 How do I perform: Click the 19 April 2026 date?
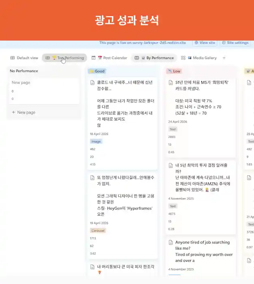(99, 223)
